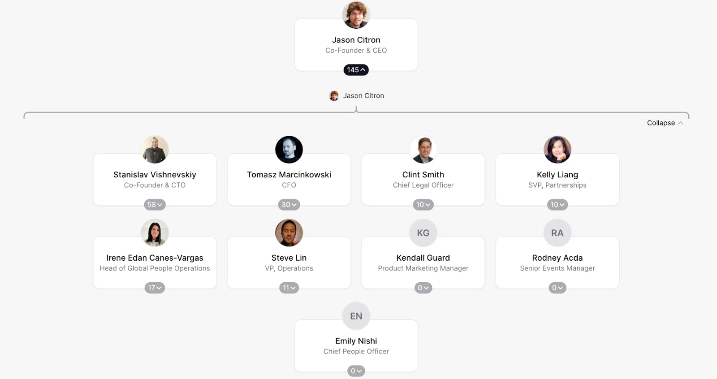Click Clint Smith's avatar photo
The width and height of the screenshot is (717, 379).
(423, 150)
